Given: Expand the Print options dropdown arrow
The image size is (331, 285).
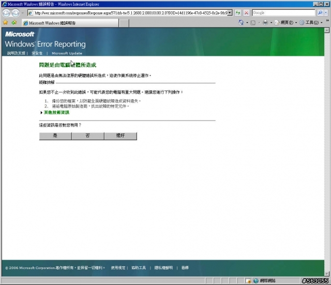Looking at the screenshot, I should [271, 23].
